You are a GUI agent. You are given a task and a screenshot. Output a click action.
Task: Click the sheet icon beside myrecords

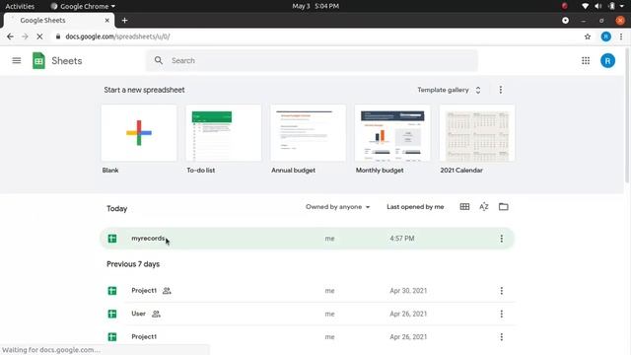coord(112,239)
